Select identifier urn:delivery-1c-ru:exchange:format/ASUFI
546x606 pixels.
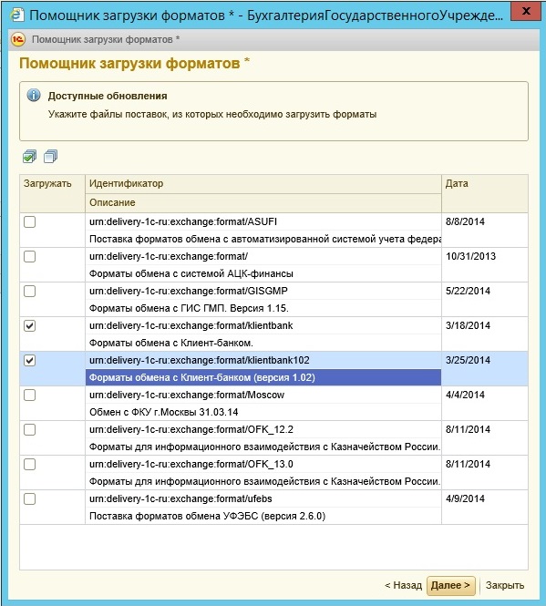pos(183,221)
